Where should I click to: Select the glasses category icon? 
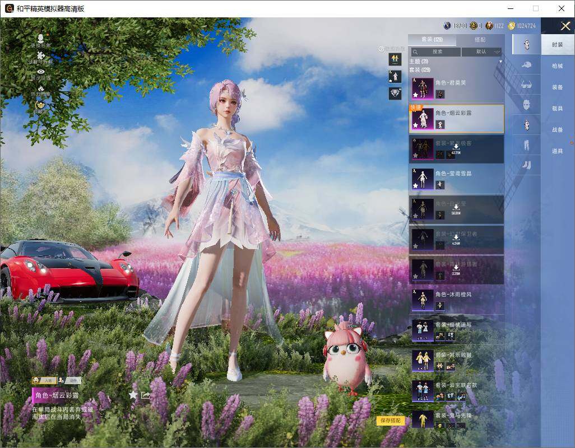click(x=527, y=85)
